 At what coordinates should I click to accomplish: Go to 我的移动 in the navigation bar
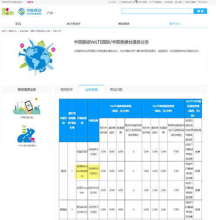(x=124, y=24)
